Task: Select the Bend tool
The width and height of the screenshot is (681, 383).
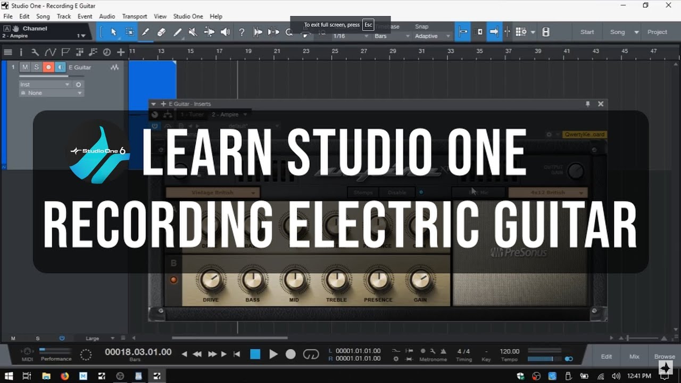Action: 209,32
